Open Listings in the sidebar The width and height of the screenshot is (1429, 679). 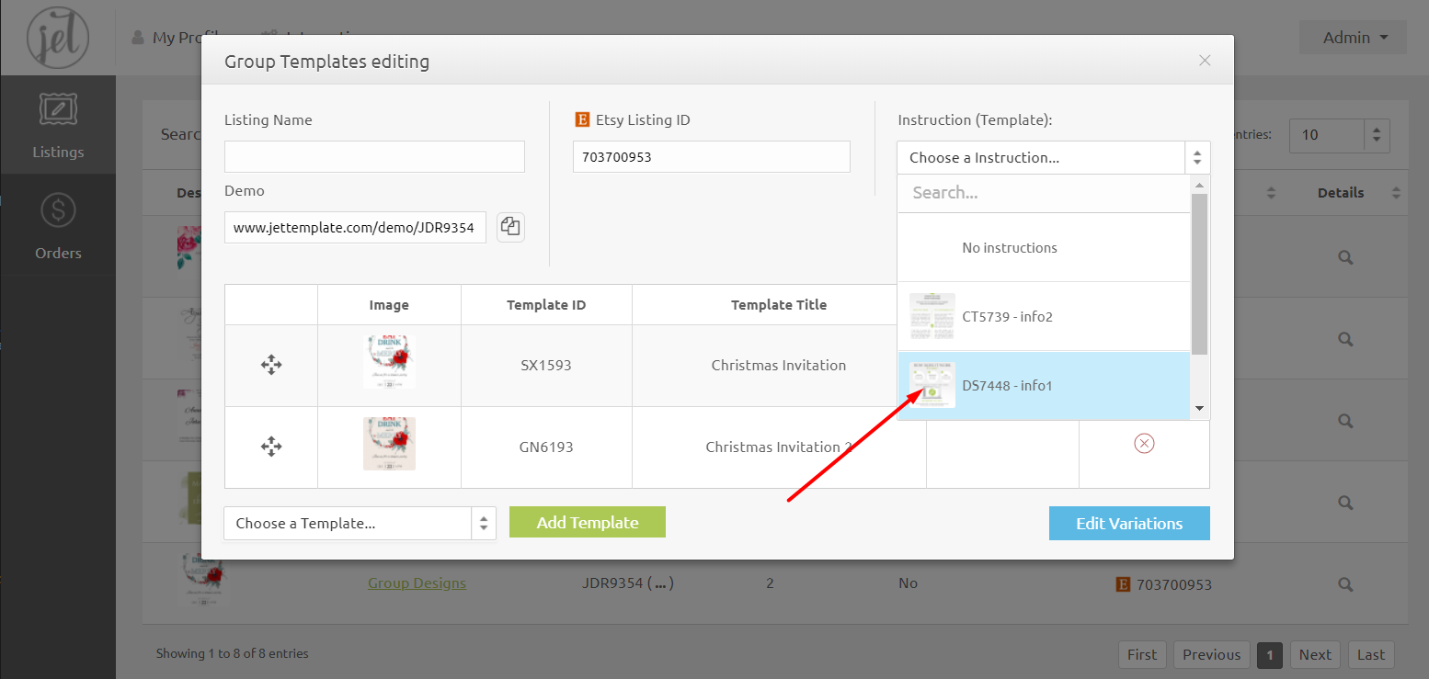[58, 125]
